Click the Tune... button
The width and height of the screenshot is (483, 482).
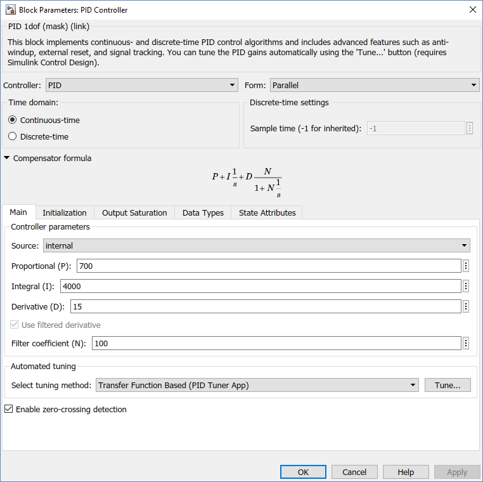coord(452,385)
